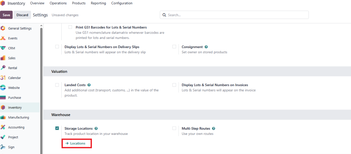Follow the Locations link
This screenshot has width=351, height=154.
click(x=77, y=143)
